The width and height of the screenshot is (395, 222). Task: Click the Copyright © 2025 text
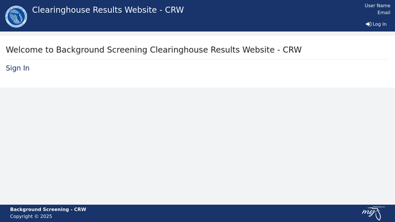(x=31, y=216)
